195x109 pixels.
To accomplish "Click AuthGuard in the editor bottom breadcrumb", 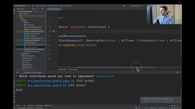I will [x=62, y=70].
